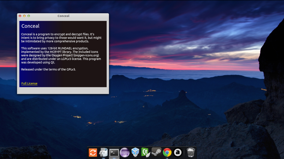284x159 pixels.
Task: Open the Trash in the dock
Action: (x=191, y=152)
